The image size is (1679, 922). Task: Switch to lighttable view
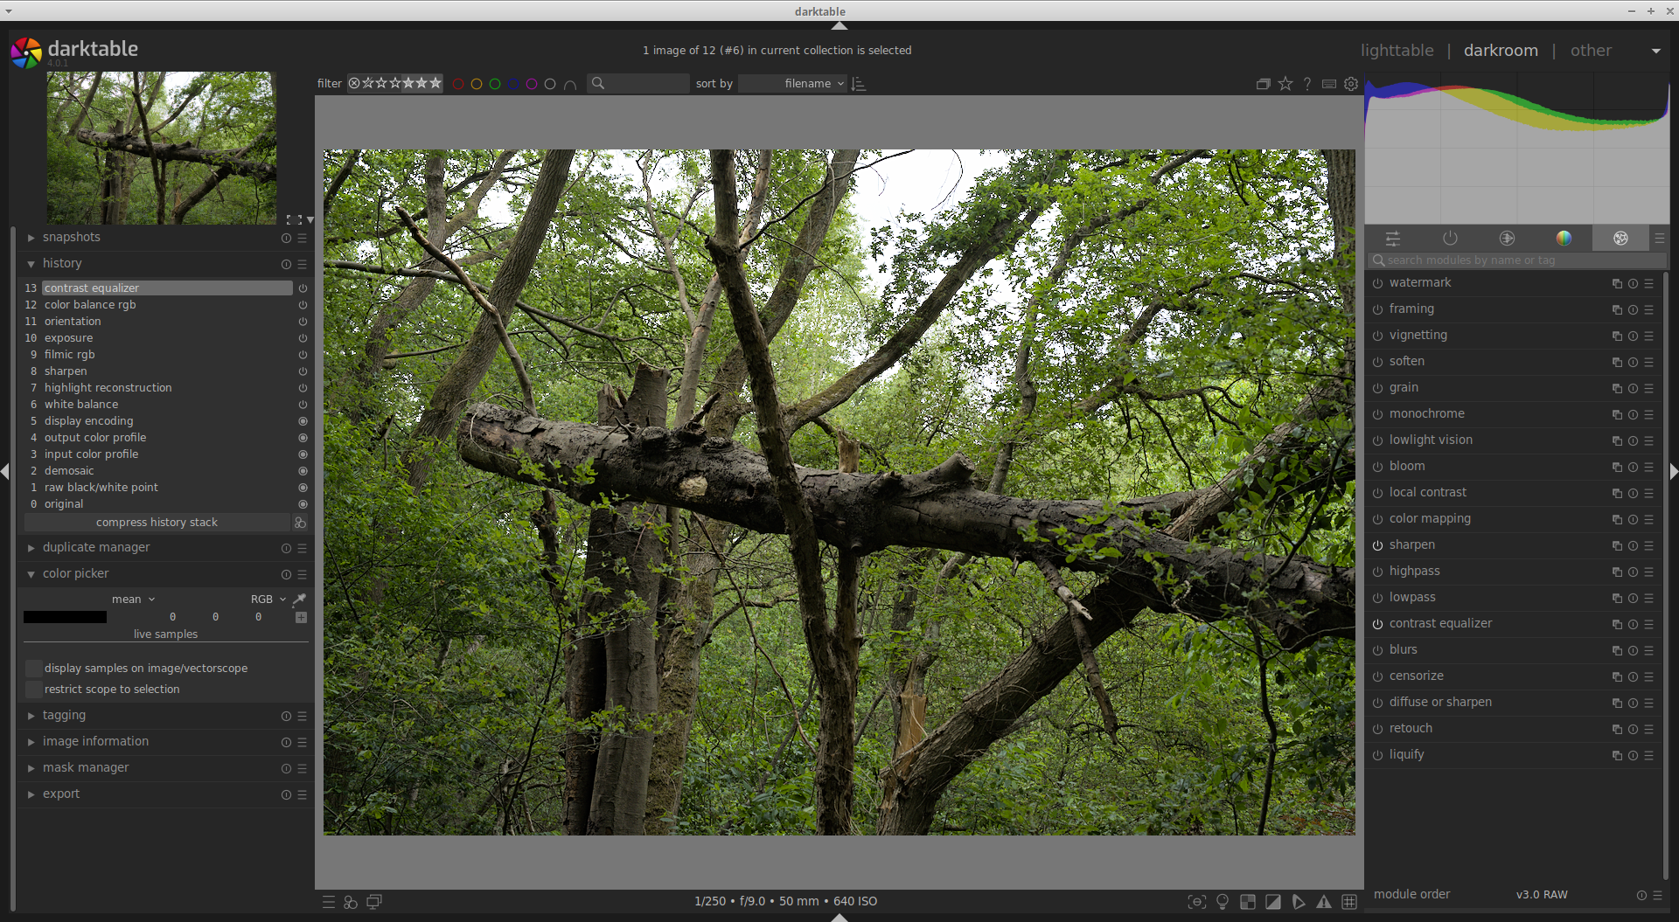[1397, 51]
